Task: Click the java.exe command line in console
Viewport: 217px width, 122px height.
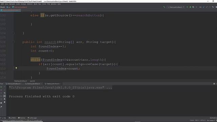Action: 60,87
